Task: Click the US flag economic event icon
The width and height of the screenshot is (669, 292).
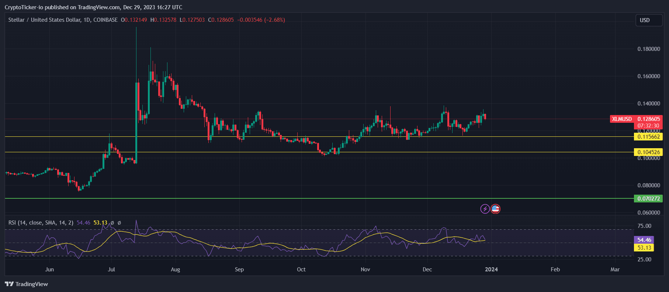Action: coord(495,209)
